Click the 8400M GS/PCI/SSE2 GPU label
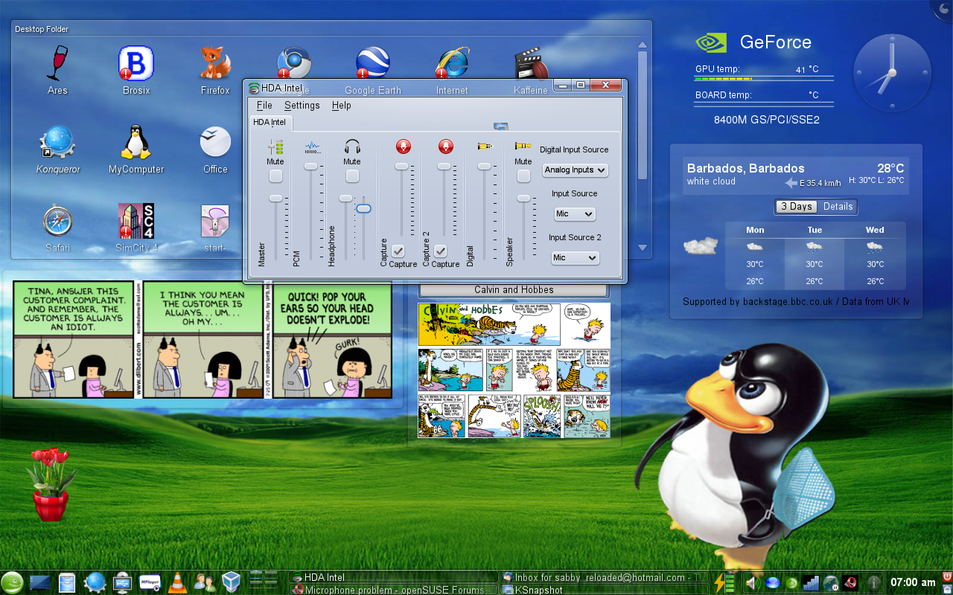The width and height of the screenshot is (953, 595). pos(766,120)
